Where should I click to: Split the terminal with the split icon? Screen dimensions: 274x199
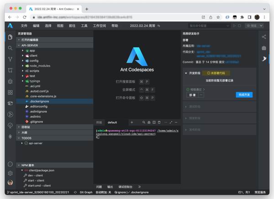[154, 122]
